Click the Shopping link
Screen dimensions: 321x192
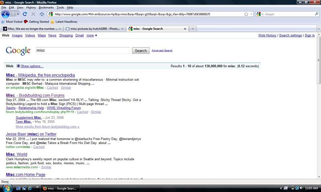point(66,35)
